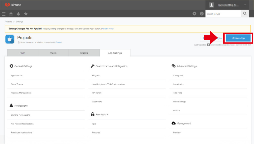Click the Customization wrench icon
The width and height of the screenshot is (254, 144).
92,66
